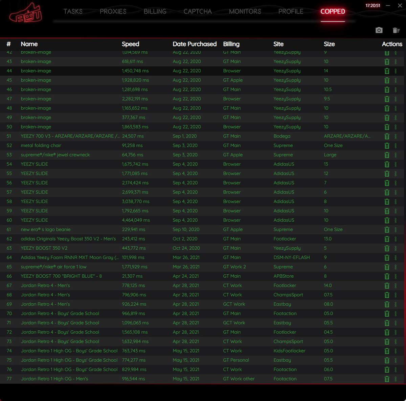Click the Actions column header
This screenshot has width=406, height=401.
pos(392,44)
